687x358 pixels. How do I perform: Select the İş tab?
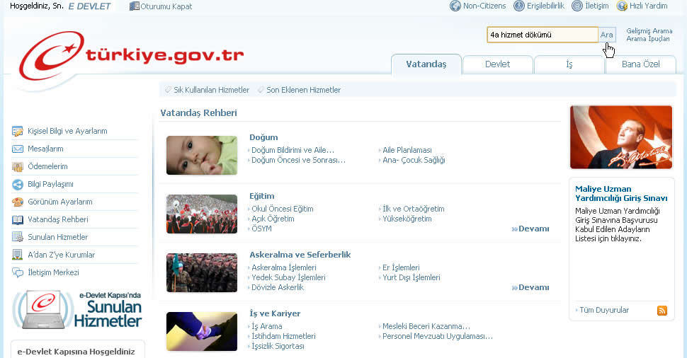click(569, 64)
